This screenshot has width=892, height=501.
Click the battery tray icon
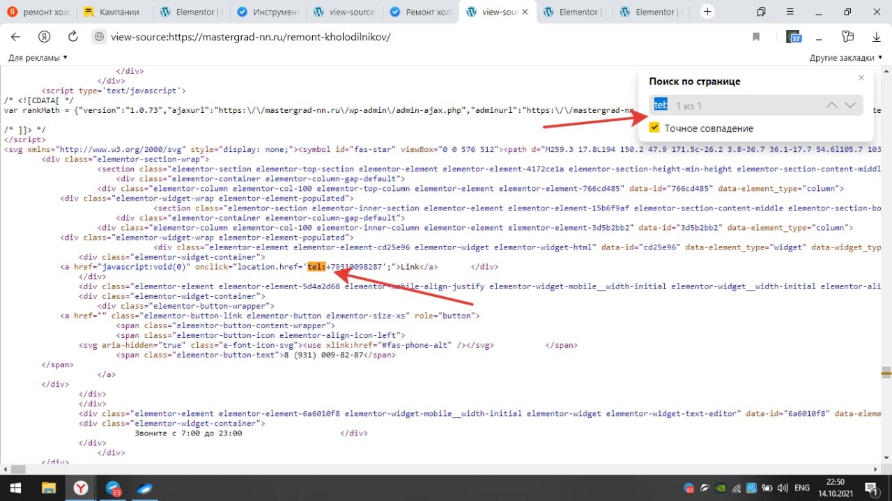tap(767, 488)
